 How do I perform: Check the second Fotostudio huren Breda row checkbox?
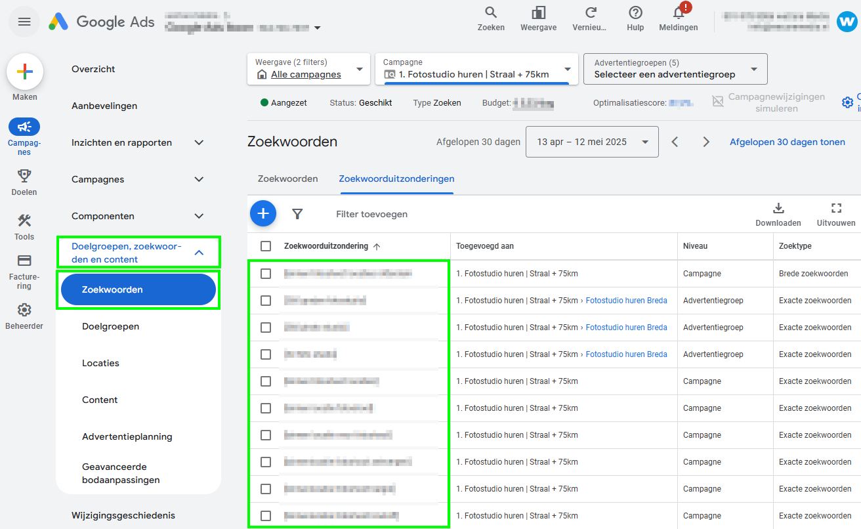pyautogui.click(x=266, y=328)
